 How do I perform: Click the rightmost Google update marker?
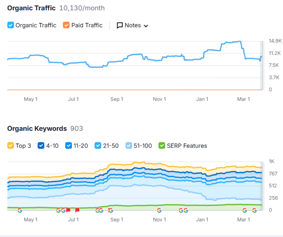coord(254,210)
